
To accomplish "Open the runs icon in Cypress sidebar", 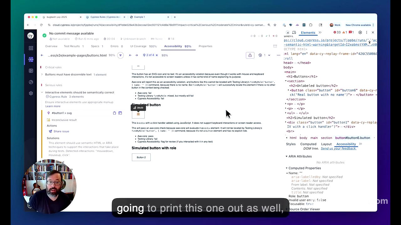I will point(31,59).
